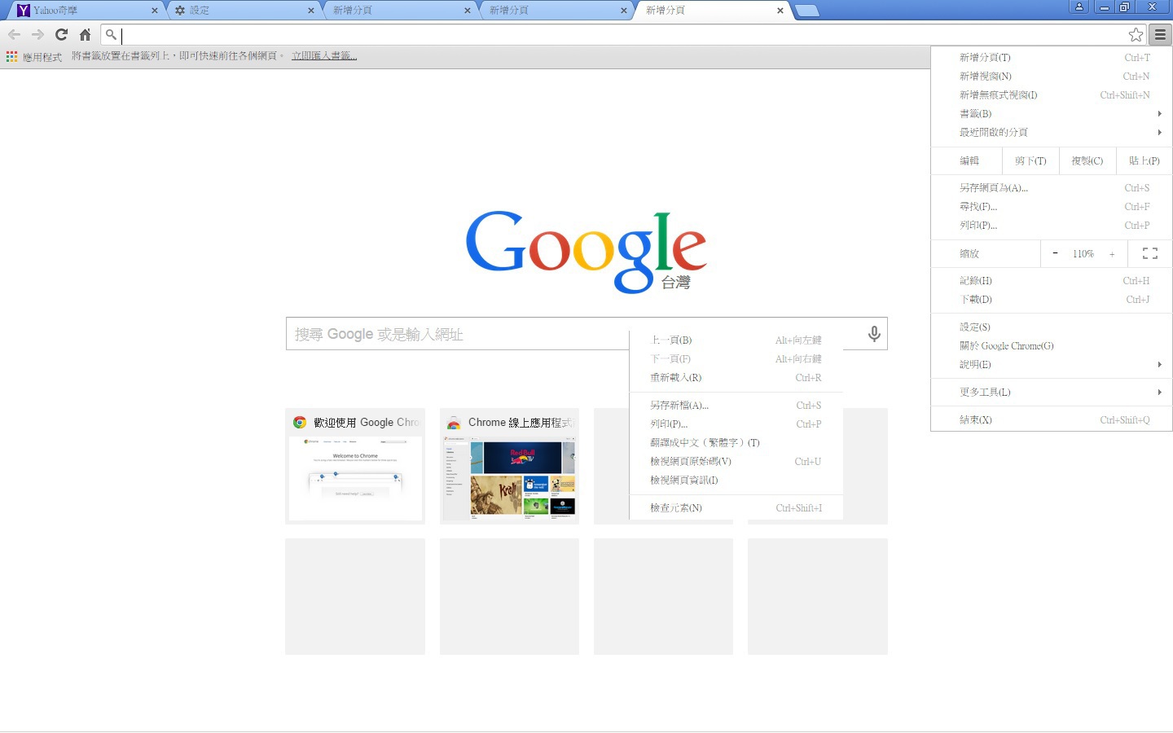
Task: Choose 另存新檔(A)... in the context menu
Action: coord(736,405)
